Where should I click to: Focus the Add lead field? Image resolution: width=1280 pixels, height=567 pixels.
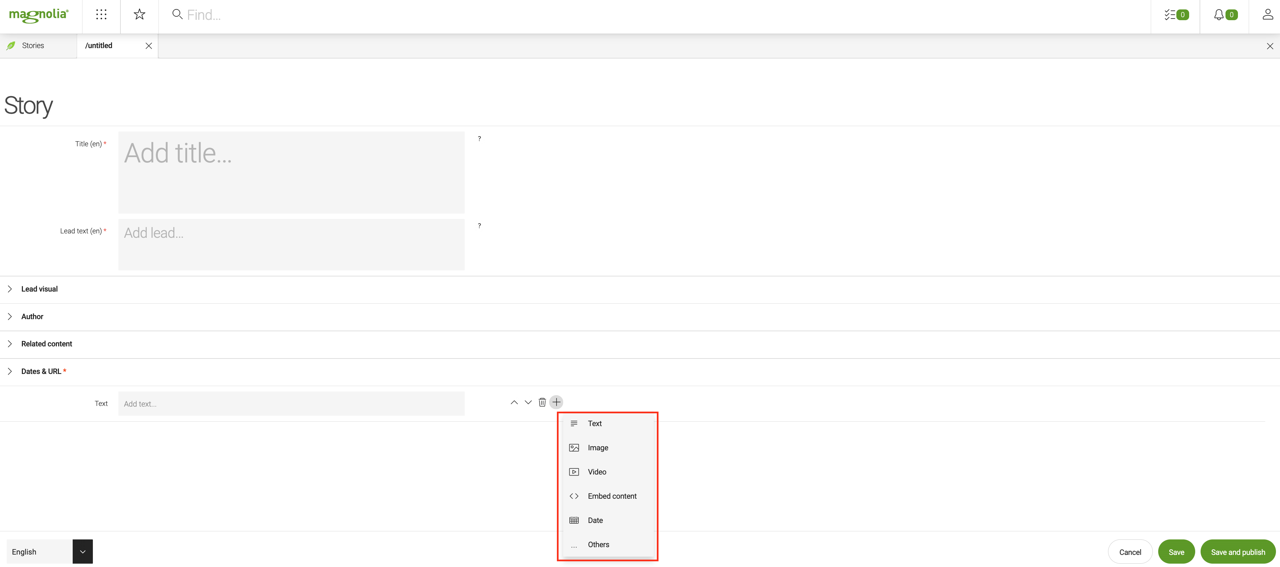291,245
